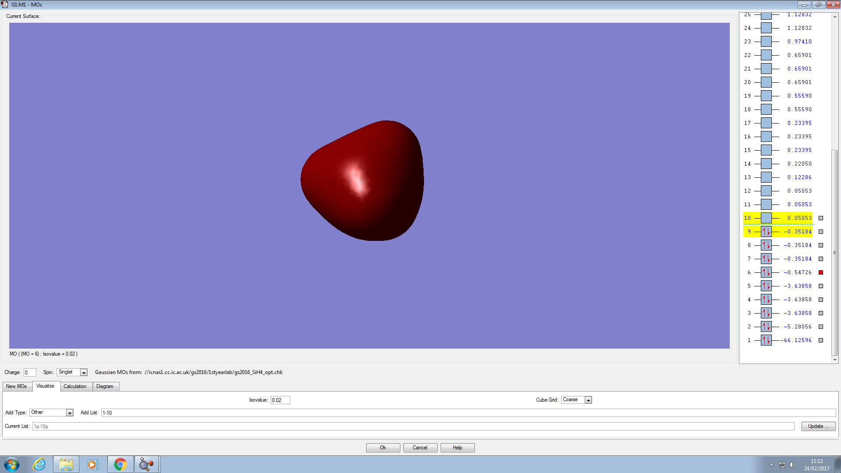Click the Update button

[x=818, y=426]
